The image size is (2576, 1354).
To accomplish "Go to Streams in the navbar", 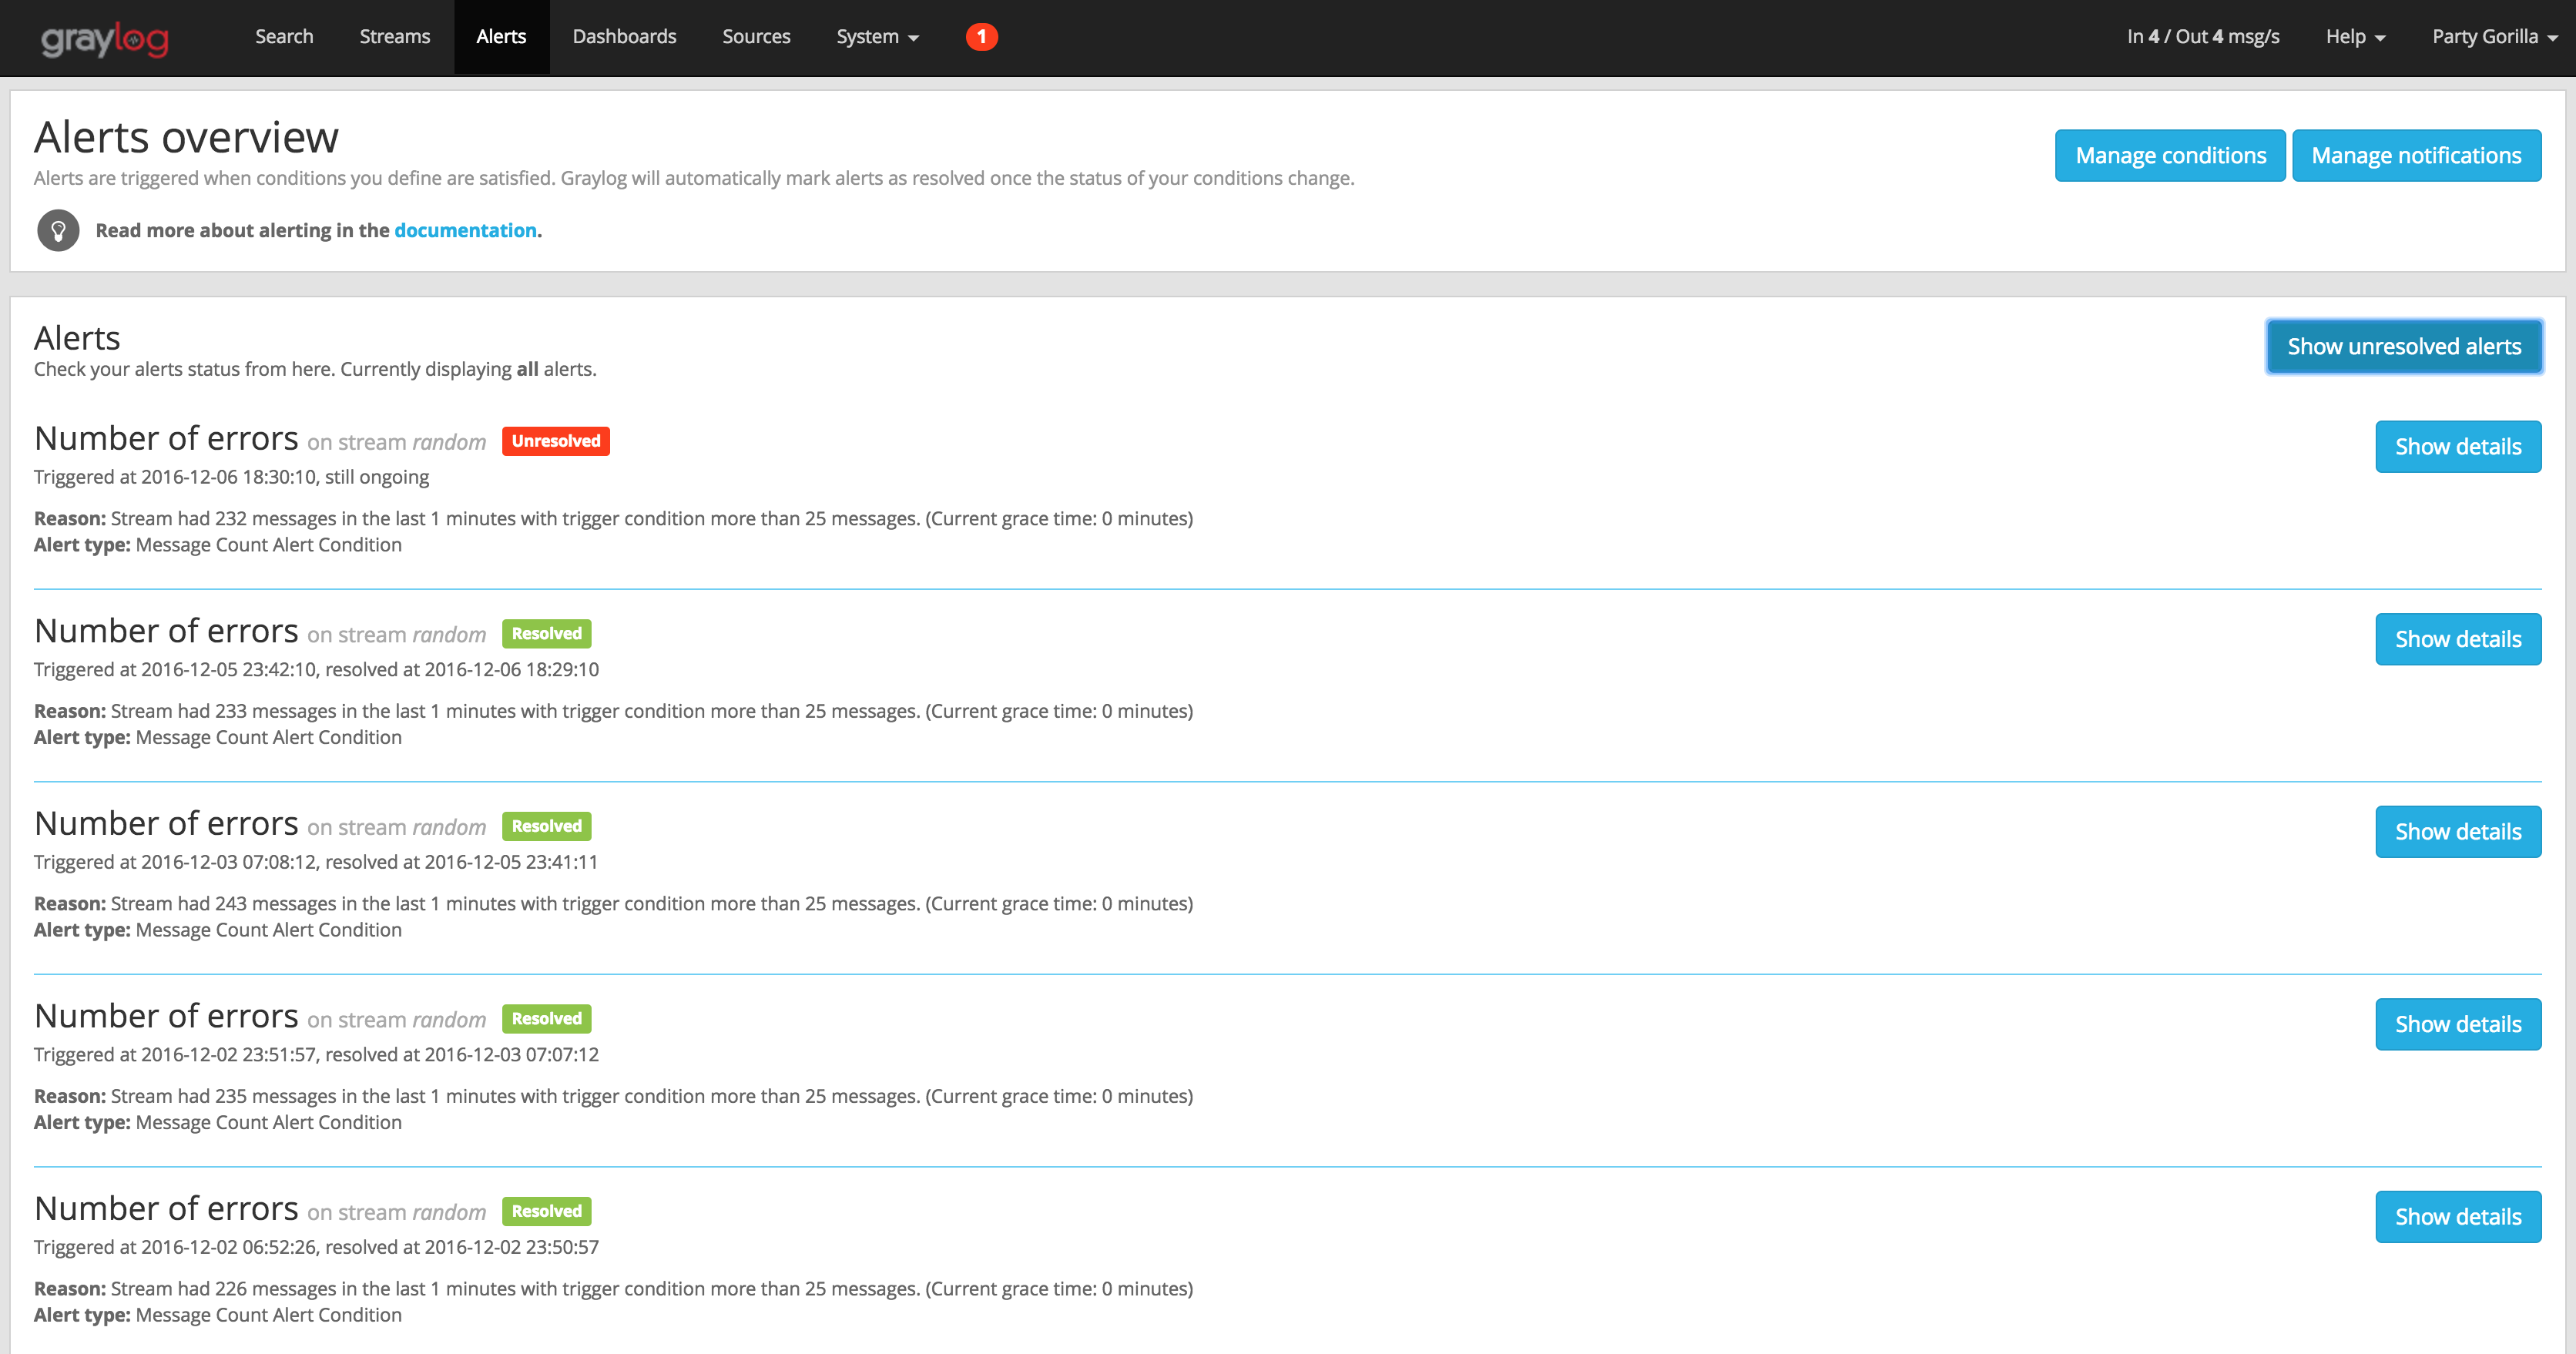I will [x=395, y=37].
